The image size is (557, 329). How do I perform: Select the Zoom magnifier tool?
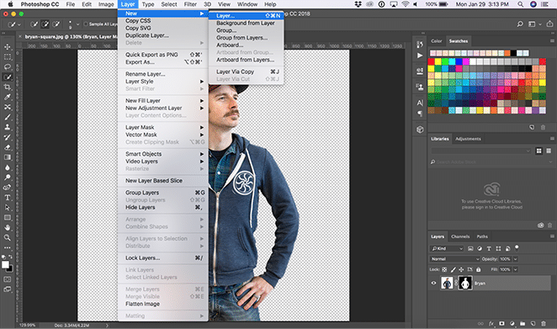[7, 237]
